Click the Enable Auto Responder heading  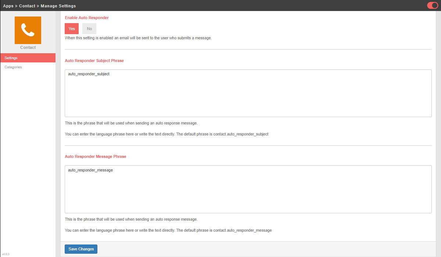coord(87,18)
